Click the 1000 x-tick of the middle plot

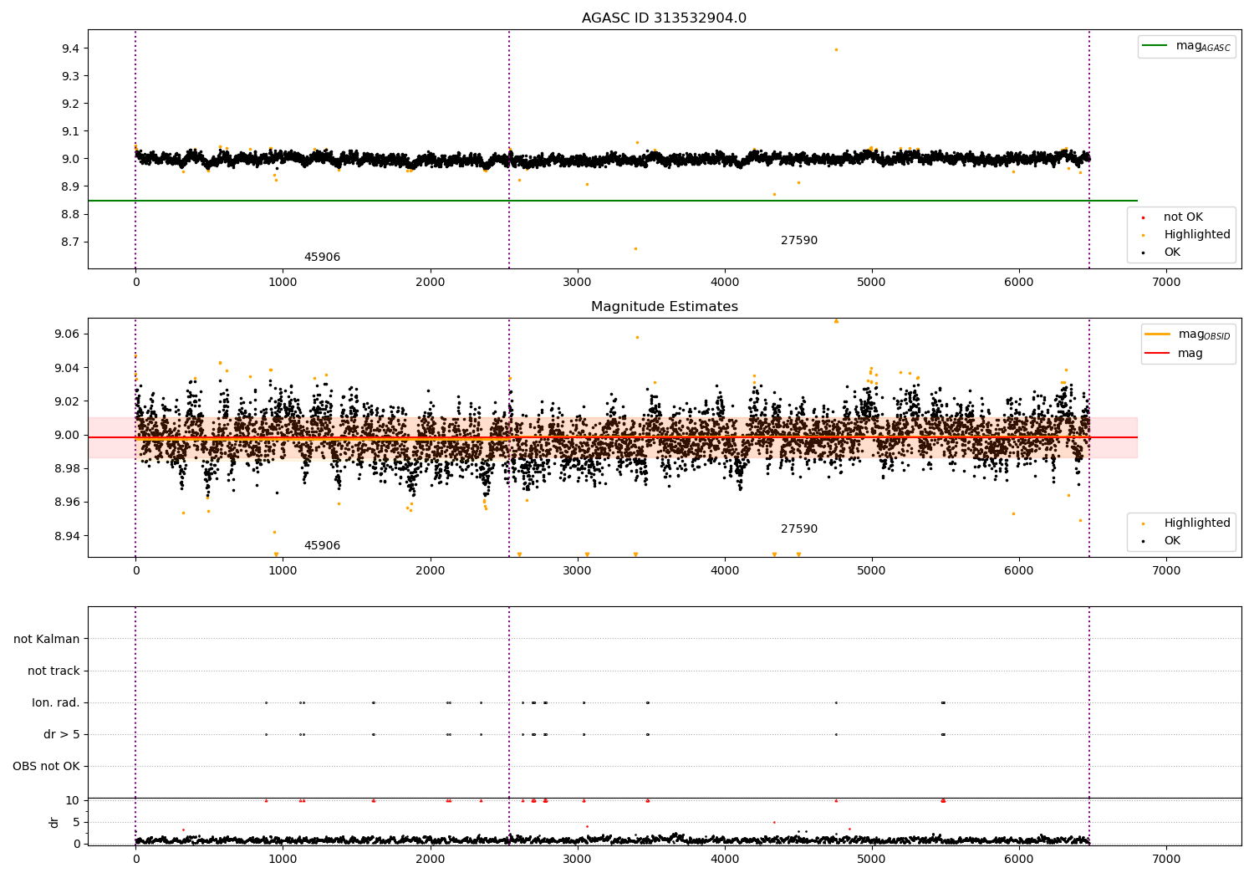(x=283, y=571)
